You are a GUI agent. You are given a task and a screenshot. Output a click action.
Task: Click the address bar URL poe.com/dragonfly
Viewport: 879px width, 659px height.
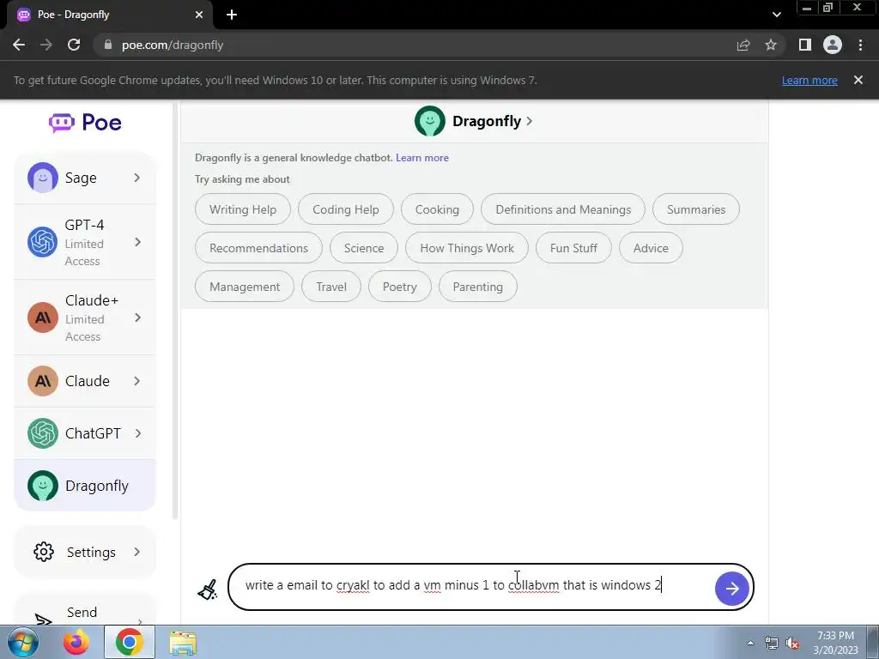(172, 45)
